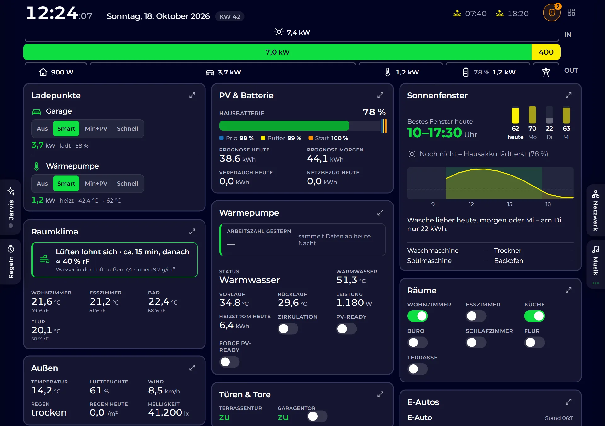Toggle the Schlafzimmer room switch
The image size is (605, 426).
point(476,342)
